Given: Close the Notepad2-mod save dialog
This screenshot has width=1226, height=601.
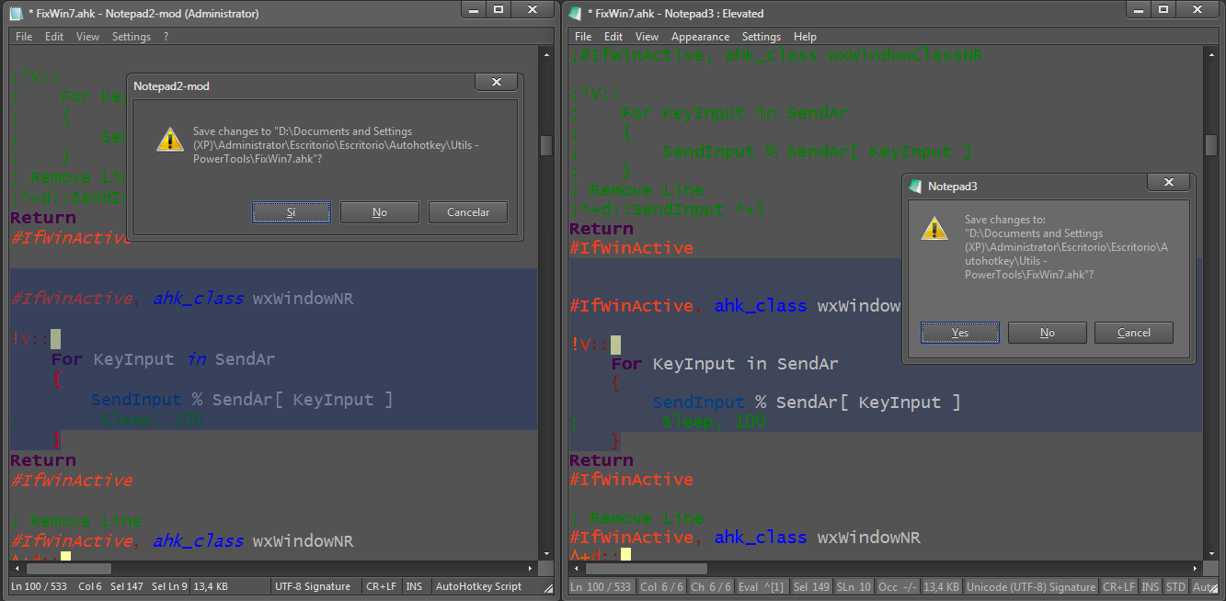Looking at the screenshot, I should (x=497, y=82).
